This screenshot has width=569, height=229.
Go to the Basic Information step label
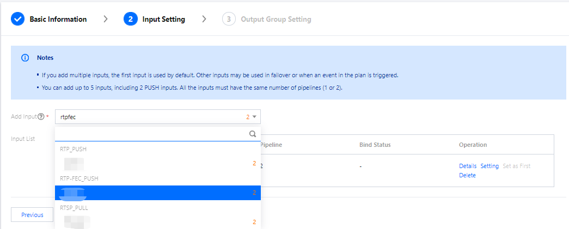[58, 19]
